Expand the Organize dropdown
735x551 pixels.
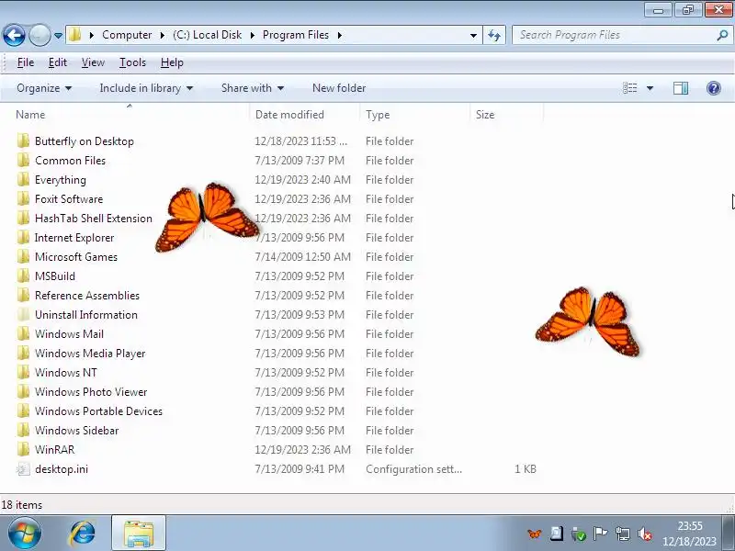tap(44, 88)
